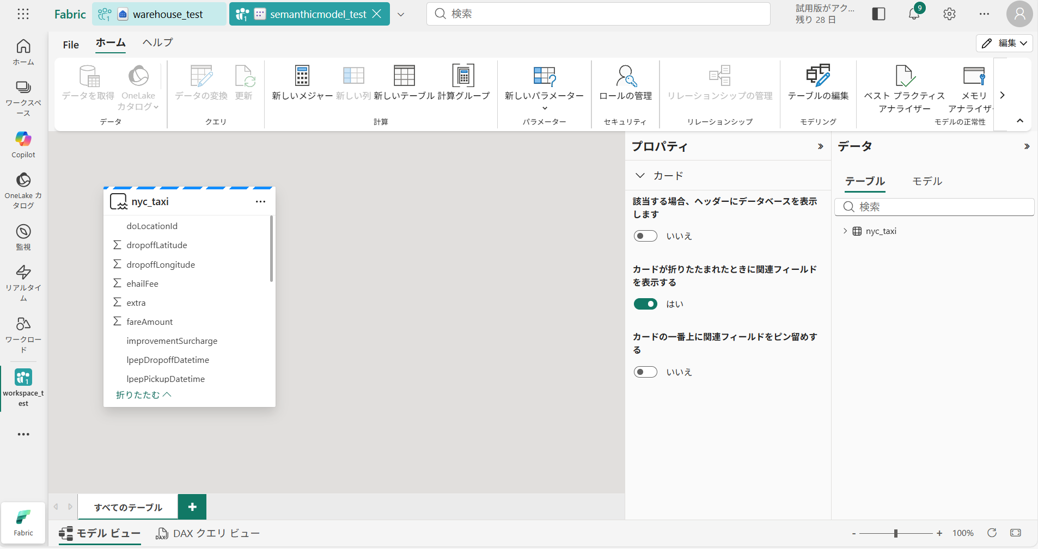Click 折りたたむ link on nyc_taxi card
This screenshot has height=549, width=1038.
(x=143, y=395)
